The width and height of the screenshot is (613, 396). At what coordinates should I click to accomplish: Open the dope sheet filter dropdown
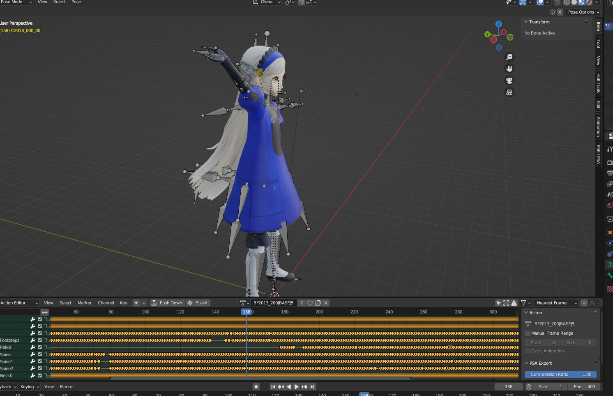(x=526, y=303)
